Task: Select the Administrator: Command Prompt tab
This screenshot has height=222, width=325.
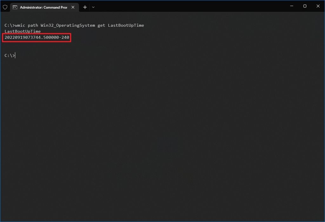Action: click(44, 7)
